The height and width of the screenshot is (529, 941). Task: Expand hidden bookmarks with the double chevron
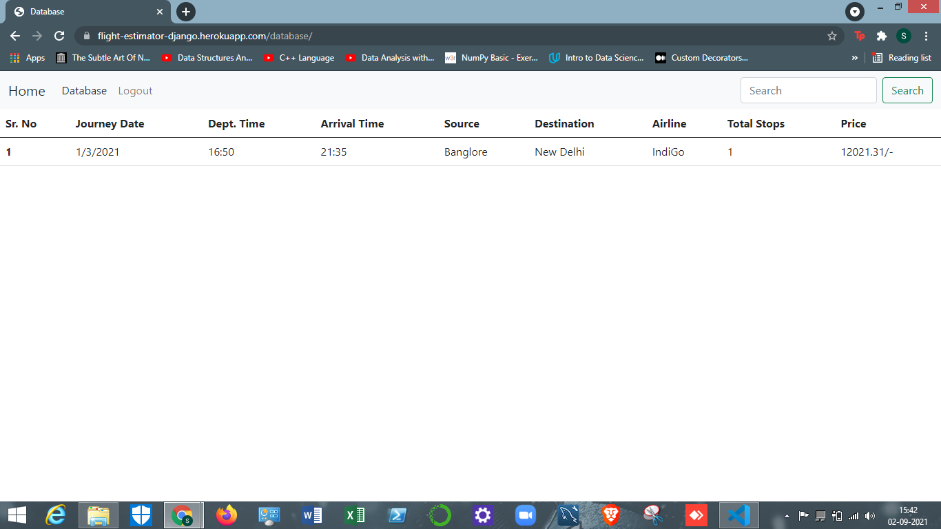pyautogui.click(x=855, y=58)
